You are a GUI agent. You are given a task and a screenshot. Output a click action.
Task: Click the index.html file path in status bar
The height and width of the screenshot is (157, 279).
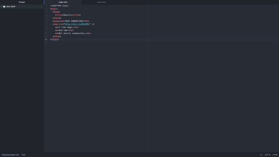tap(10, 155)
